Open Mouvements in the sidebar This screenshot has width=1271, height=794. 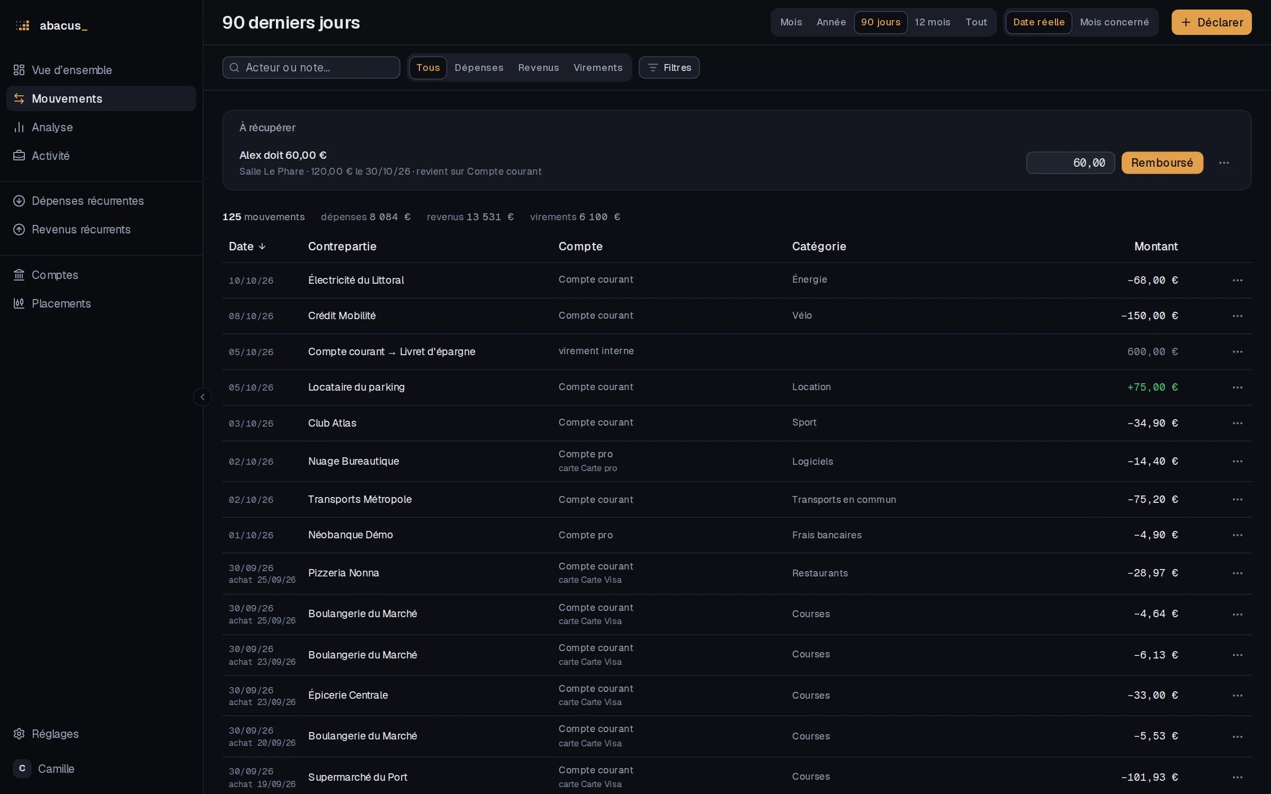point(101,98)
